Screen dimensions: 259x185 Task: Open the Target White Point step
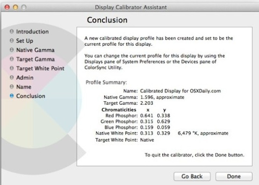point(40,69)
